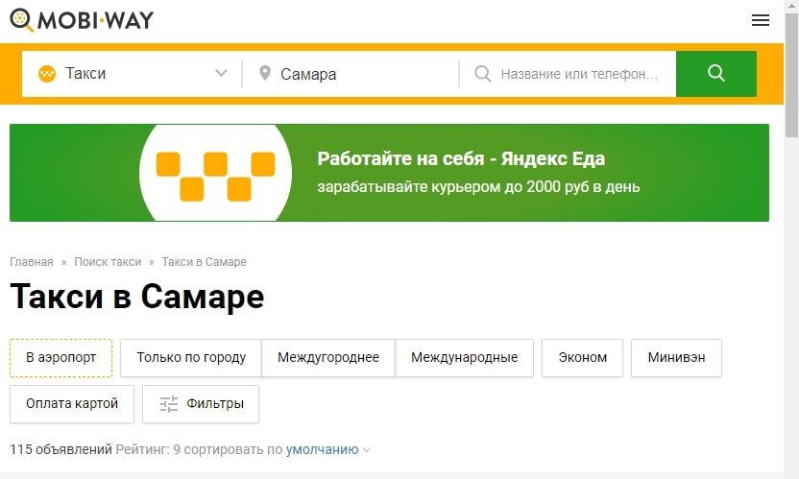Click the filter sliders icon
This screenshot has width=799, height=479.
pos(169,404)
